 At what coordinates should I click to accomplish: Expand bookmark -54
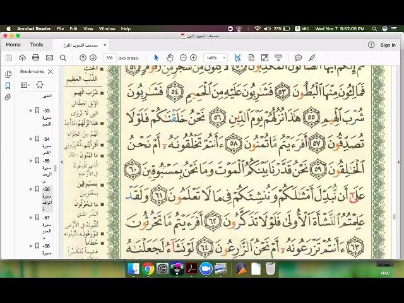(x=31, y=139)
